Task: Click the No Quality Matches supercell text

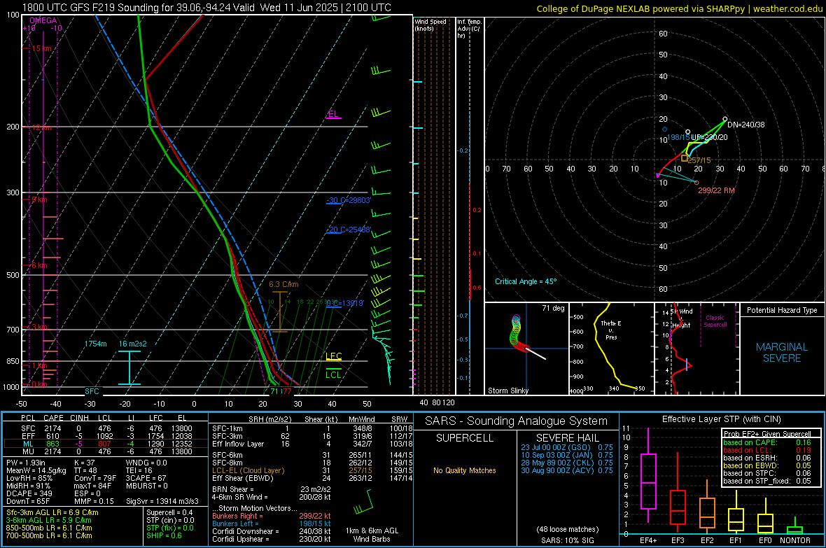Action: (465, 470)
